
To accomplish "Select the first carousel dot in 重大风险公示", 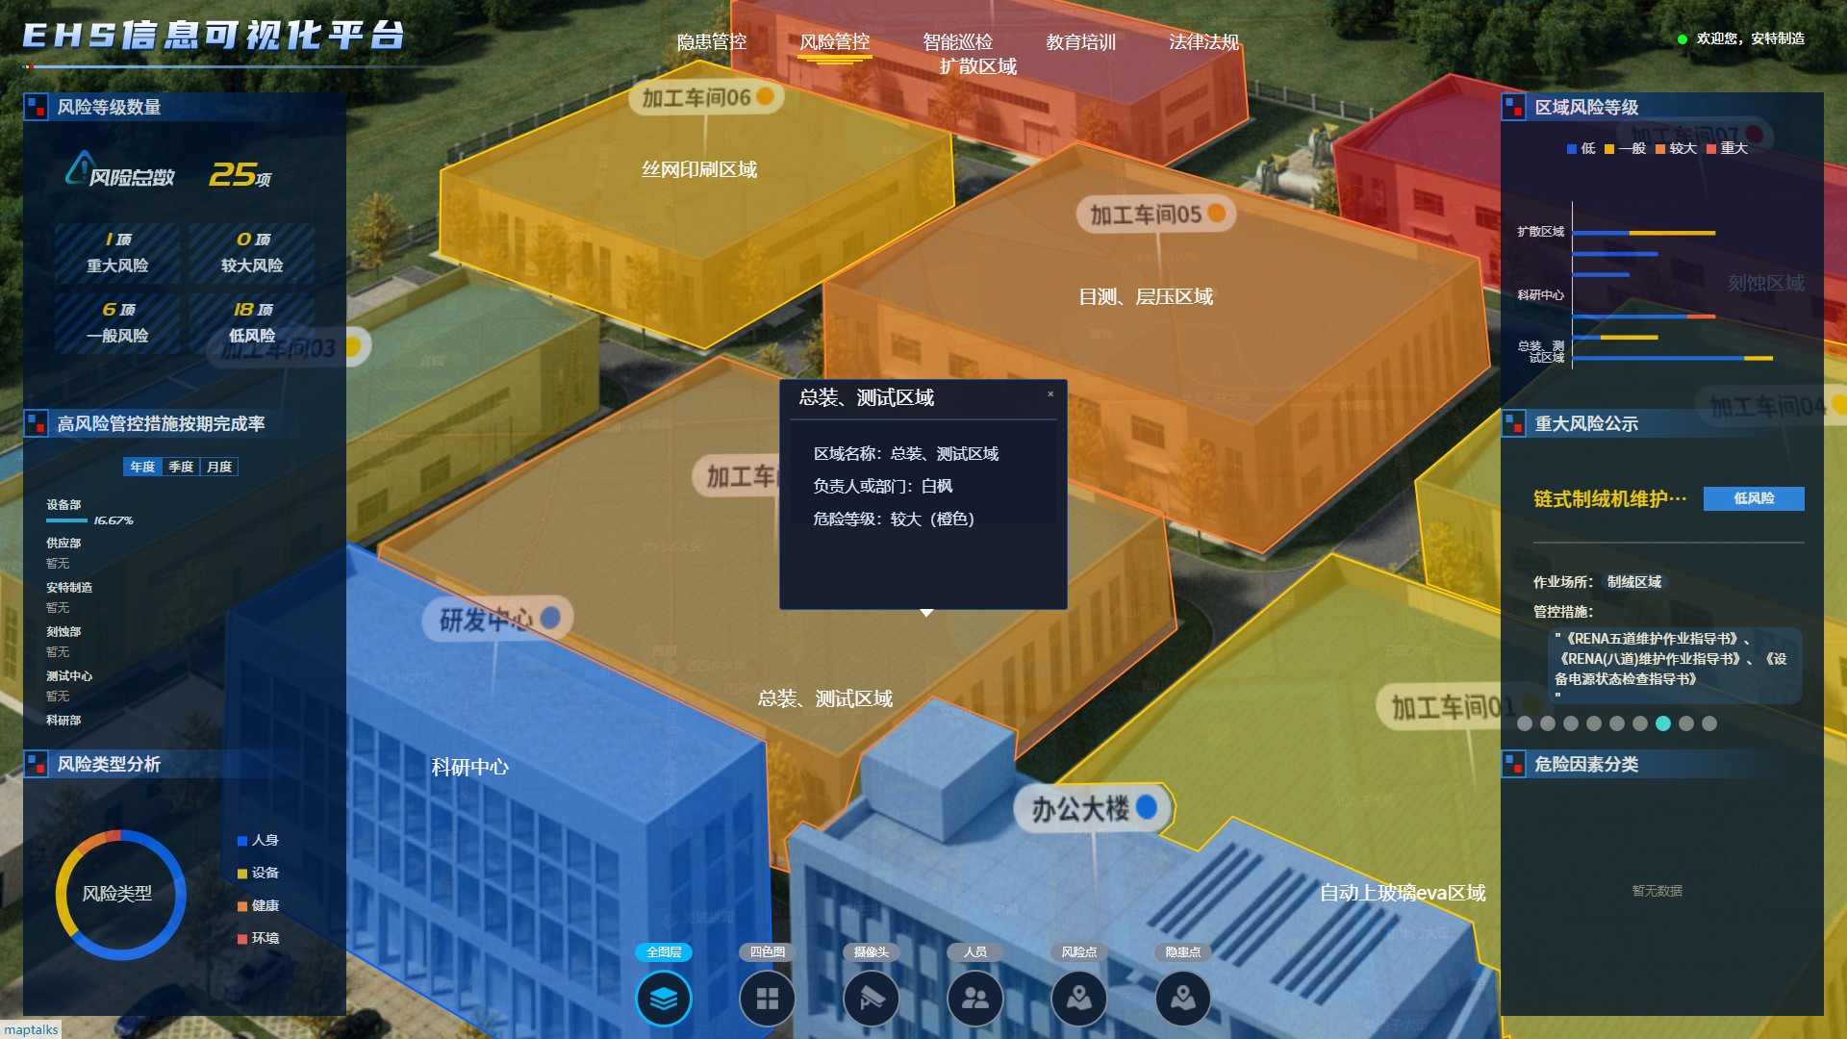I will (x=1525, y=723).
